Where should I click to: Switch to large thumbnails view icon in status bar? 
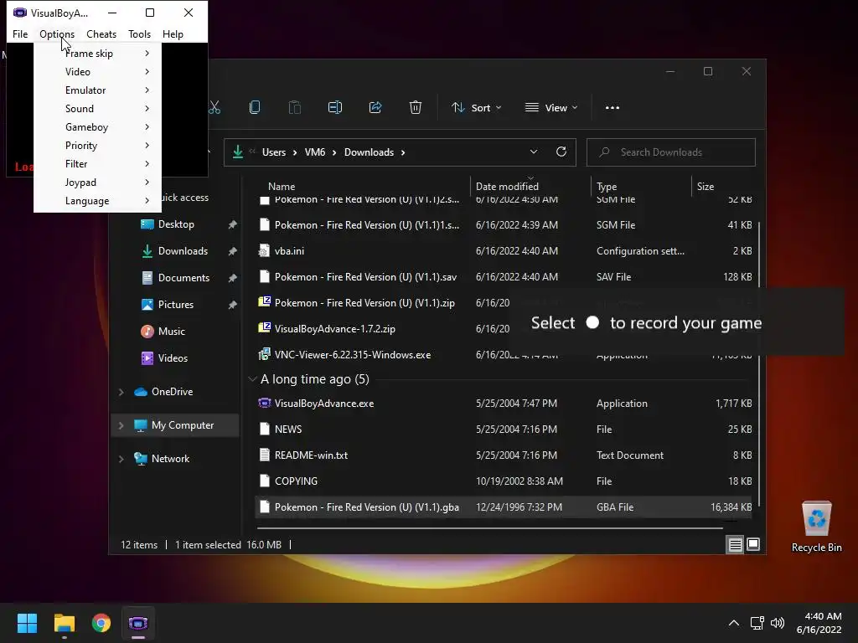point(753,544)
